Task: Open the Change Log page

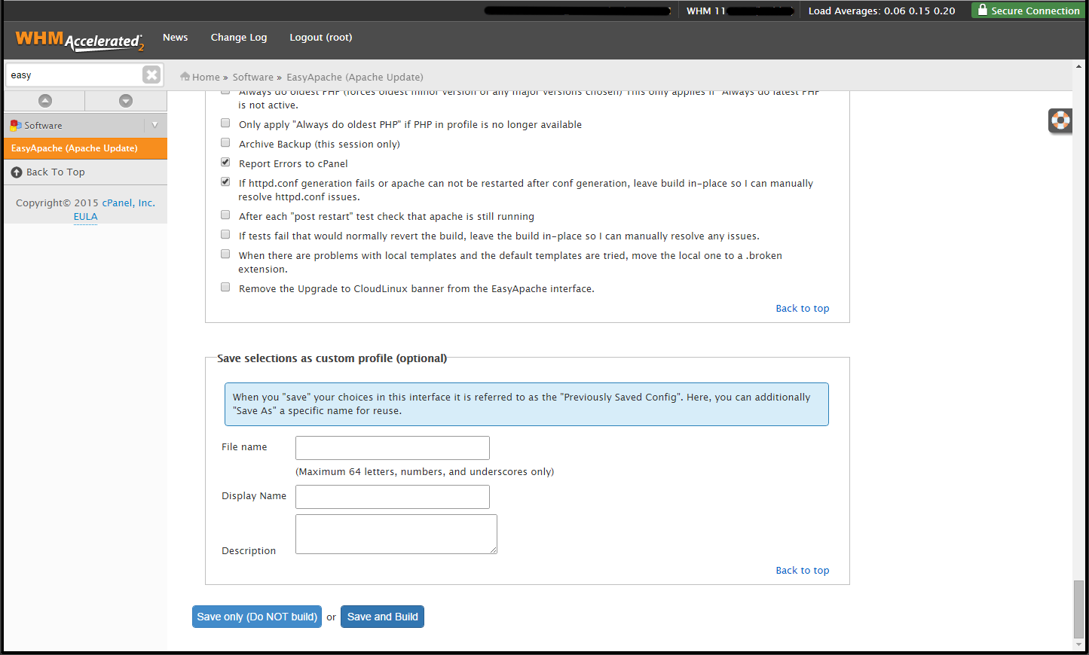Action: pyautogui.click(x=239, y=38)
